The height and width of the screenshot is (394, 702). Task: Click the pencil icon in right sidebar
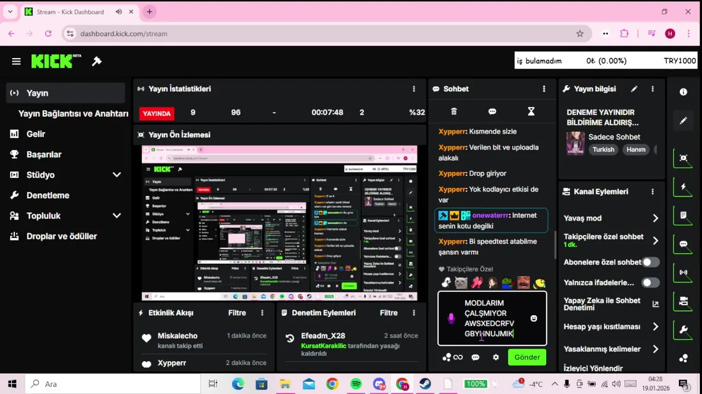point(683,120)
